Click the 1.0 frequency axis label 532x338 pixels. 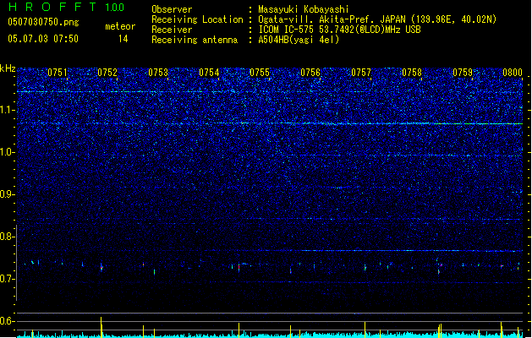click(x=7, y=152)
